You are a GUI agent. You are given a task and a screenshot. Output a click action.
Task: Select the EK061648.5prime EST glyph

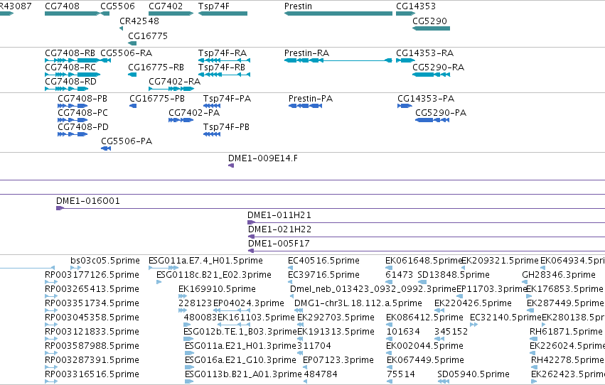click(389, 269)
